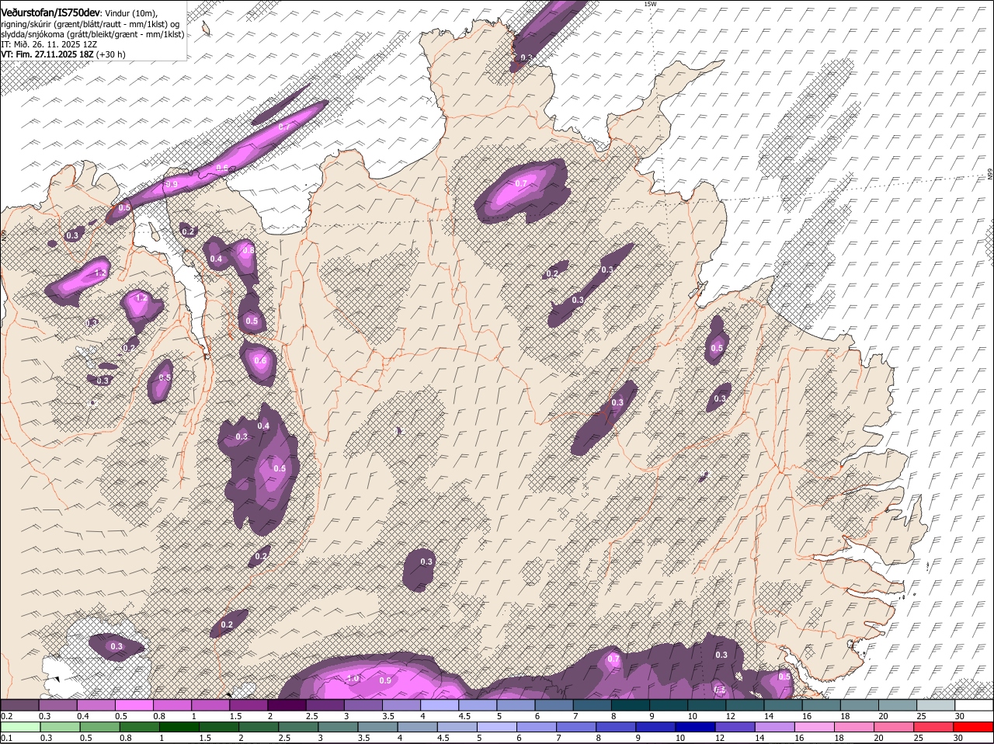Click the top-row legend swatch starting at 0.4

pyautogui.click(x=96, y=704)
